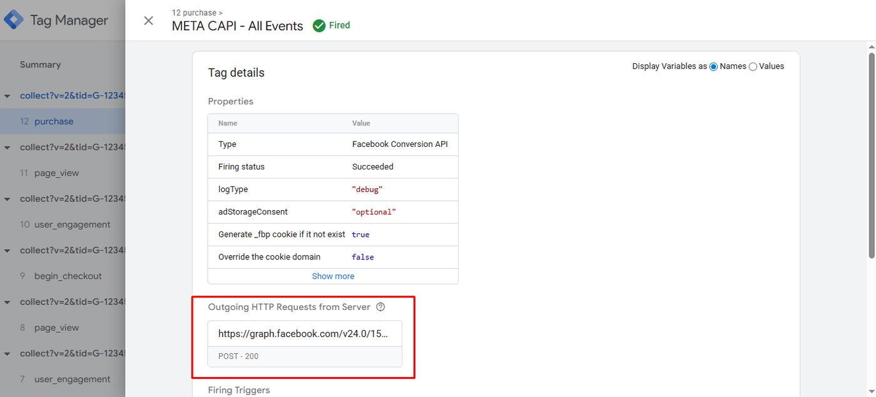
Task: Click true value for Generate _fbp cookie
Action: pyautogui.click(x=360, y=234)
